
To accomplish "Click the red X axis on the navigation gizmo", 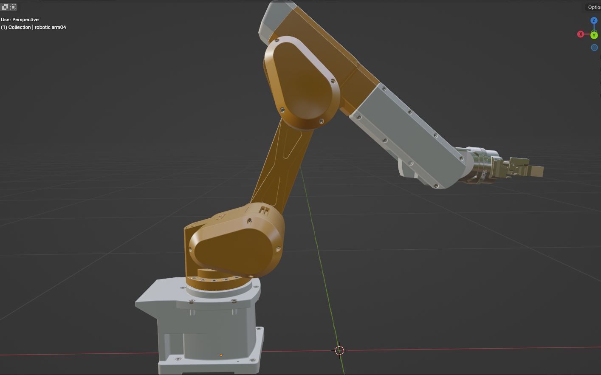I will click(x=581, y=34).
